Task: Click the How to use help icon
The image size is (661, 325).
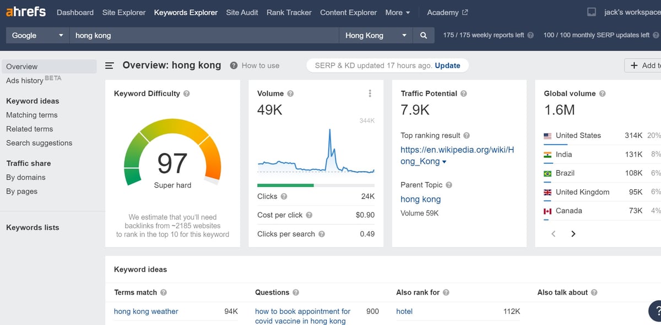Action: [x=234, y=65]
